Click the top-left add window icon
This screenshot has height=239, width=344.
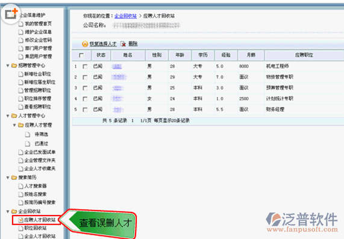[11, 14]
